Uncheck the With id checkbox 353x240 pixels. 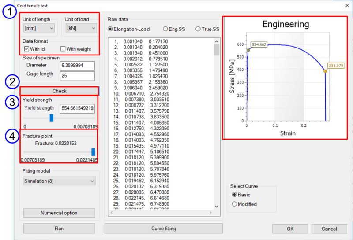[x=26, y=49]
